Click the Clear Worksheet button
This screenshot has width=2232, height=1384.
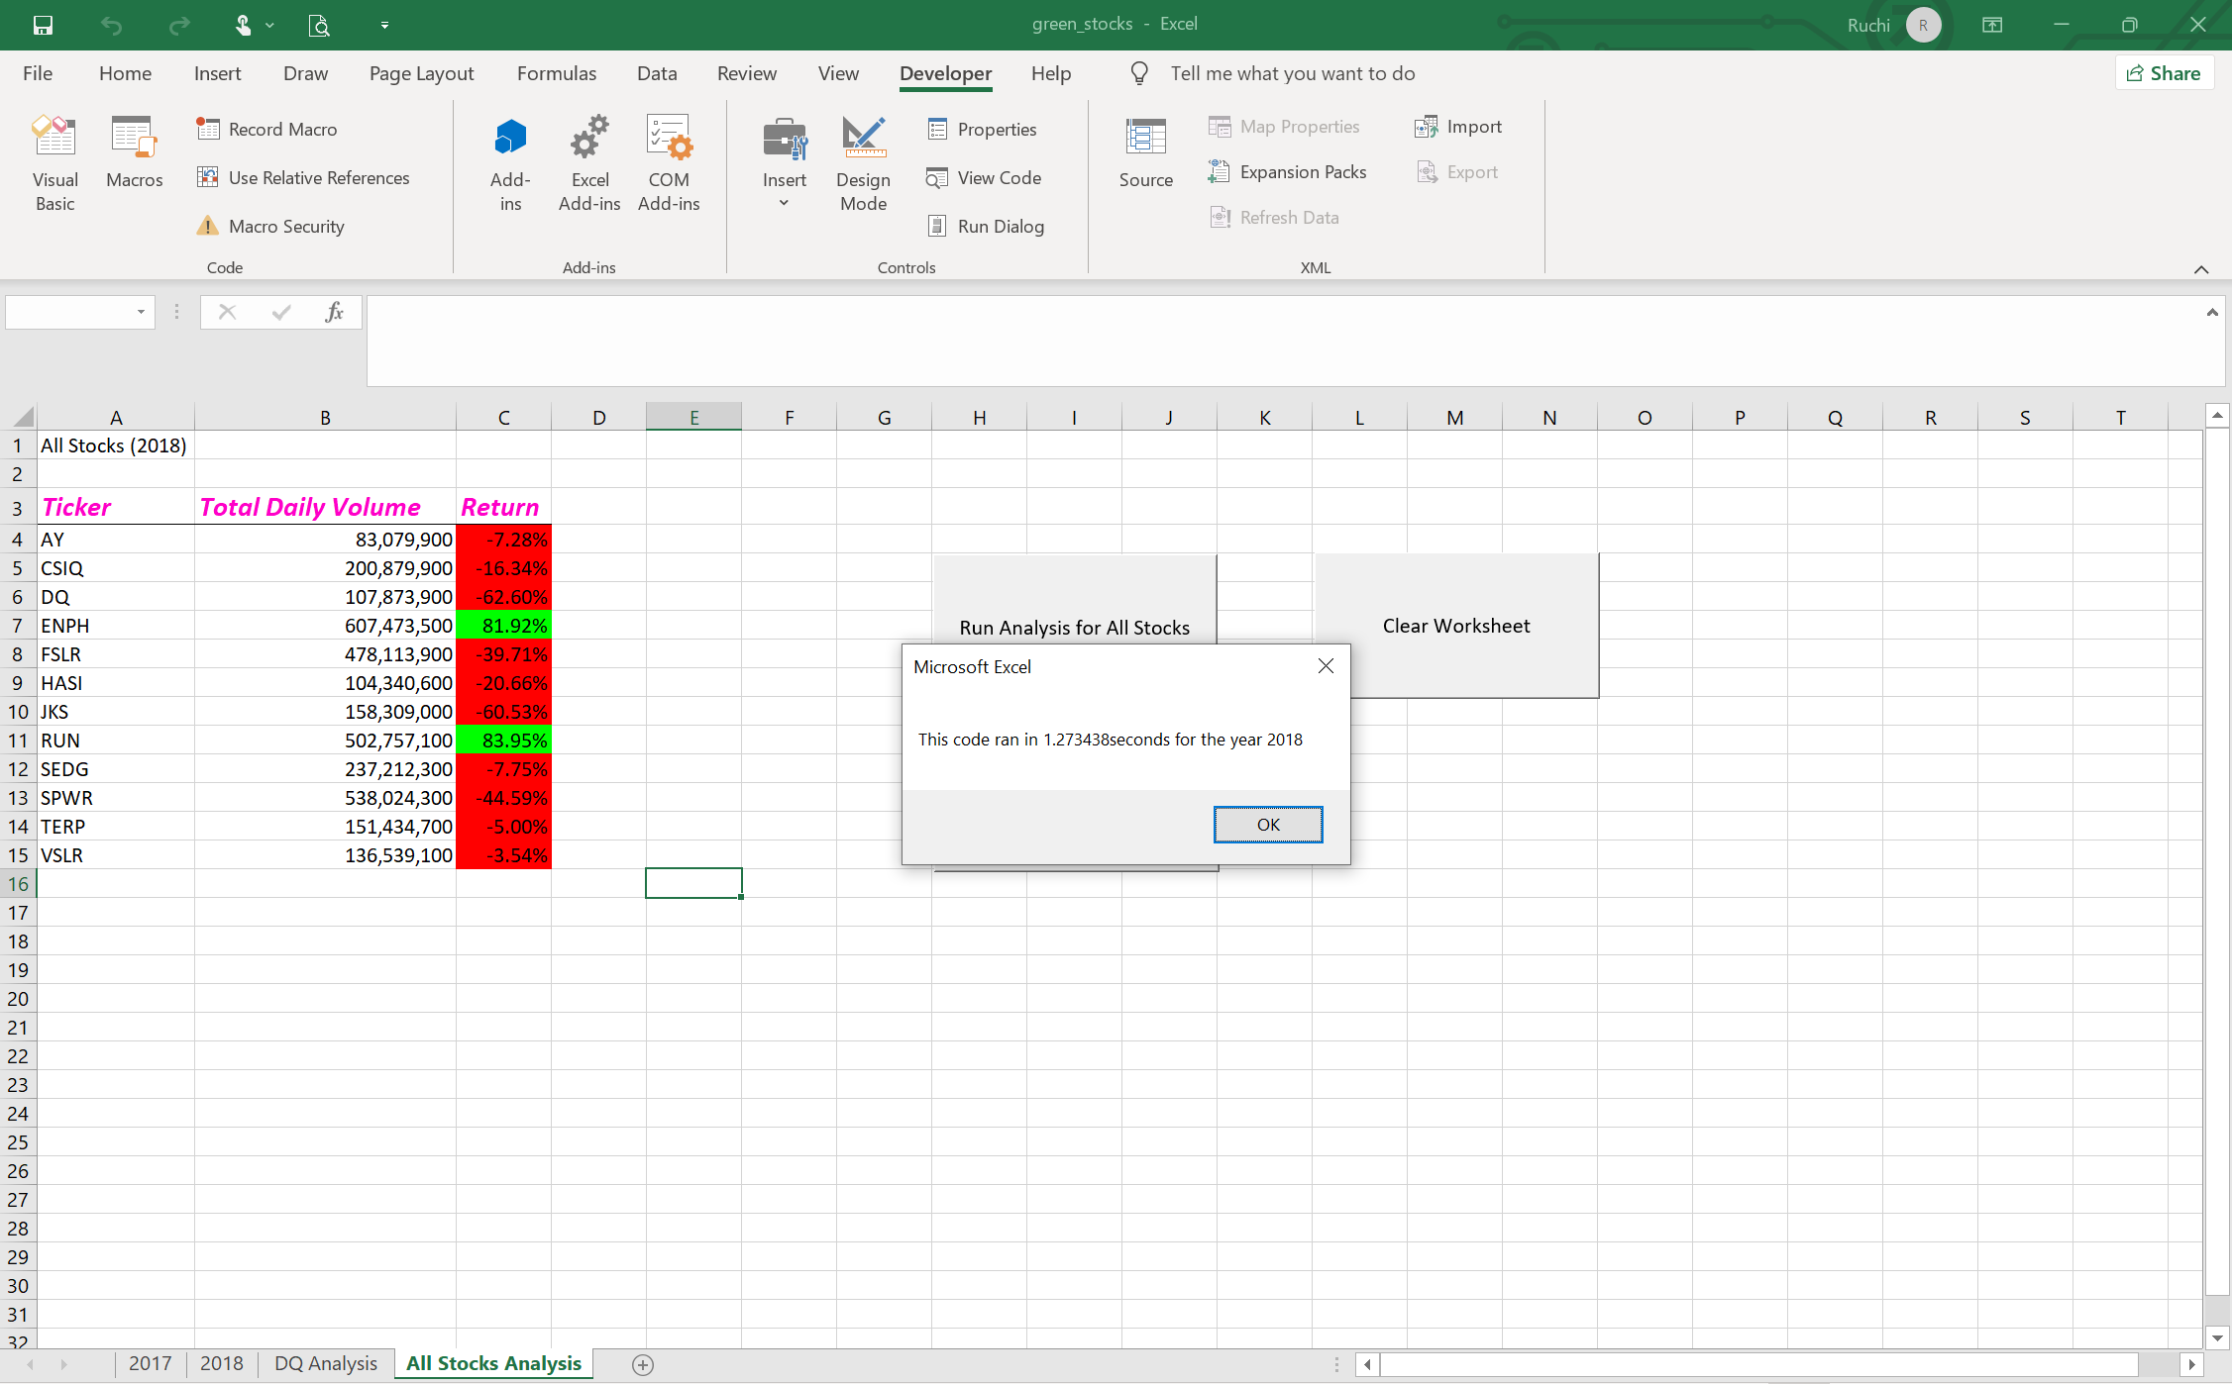[1456, 626]
